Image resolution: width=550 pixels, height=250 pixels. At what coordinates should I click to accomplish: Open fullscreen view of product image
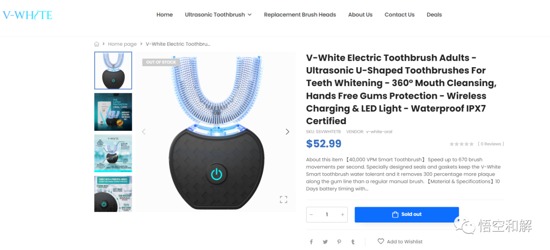284,200
